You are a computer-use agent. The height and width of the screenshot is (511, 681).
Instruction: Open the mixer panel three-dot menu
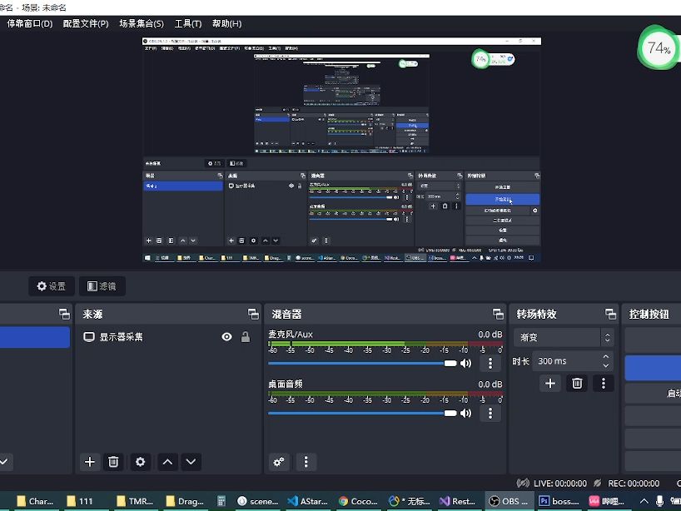pyautogui.click(x=306, y=462)
